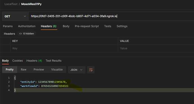Click the entityId value 123456789012345678

click(52, 82)
